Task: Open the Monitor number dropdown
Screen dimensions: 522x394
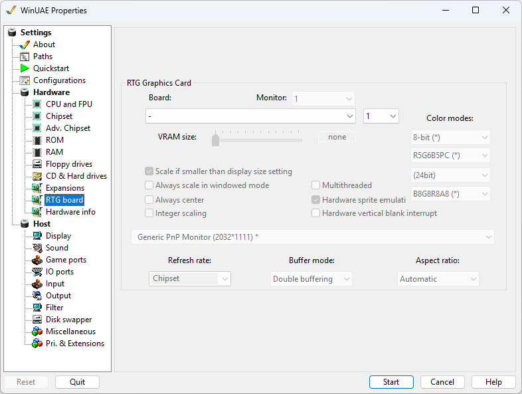Action: click(x=323, y=99)
